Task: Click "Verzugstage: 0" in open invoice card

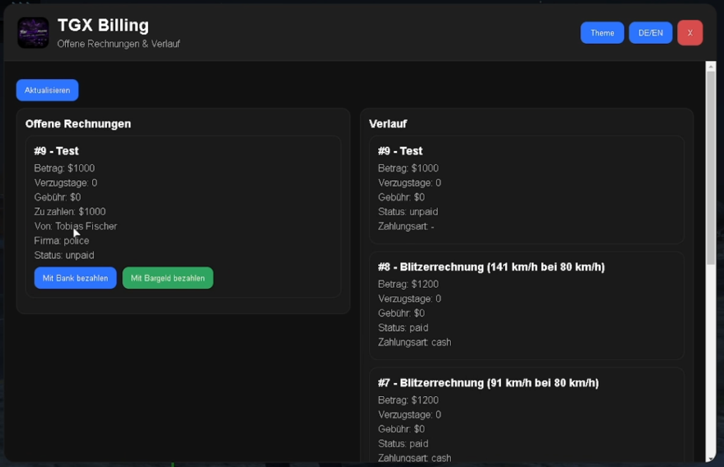Action: click(x=66, y=183)
